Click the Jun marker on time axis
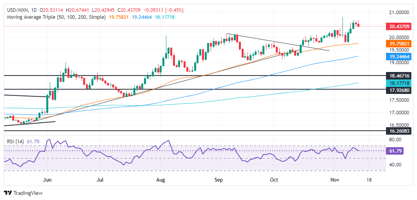The image size is (417, 200). (47, 180)
